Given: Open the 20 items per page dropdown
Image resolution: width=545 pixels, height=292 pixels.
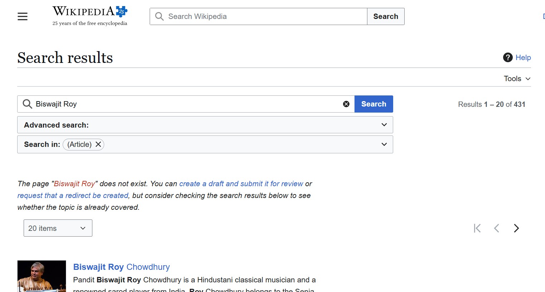Looking at the screenshot, I should (x=58, y=228).
